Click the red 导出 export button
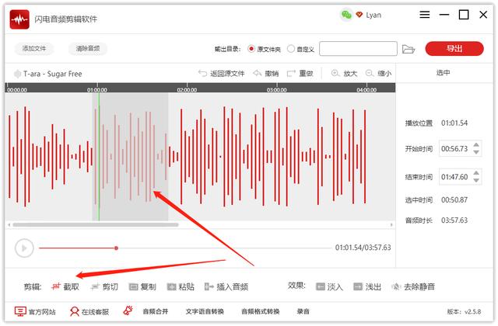The width and height of the screenshot is (498, 326). [454, 49]
